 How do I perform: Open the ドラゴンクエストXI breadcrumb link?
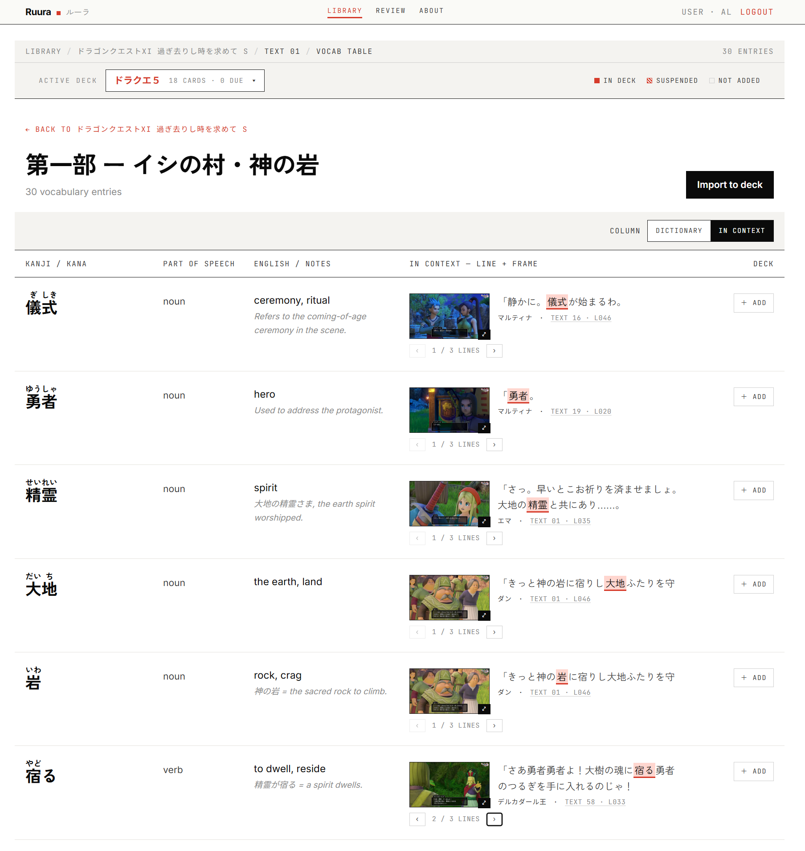pyautogui.click(x=163, y=52)
